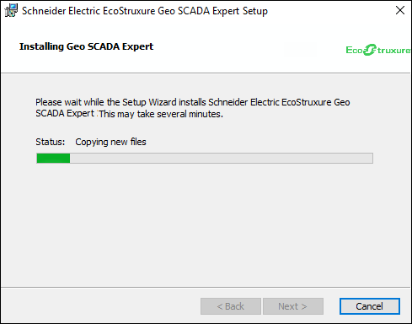
Task: Click the "Copying new files" status text
Action: pyautogui.click(x=110, y=142)
